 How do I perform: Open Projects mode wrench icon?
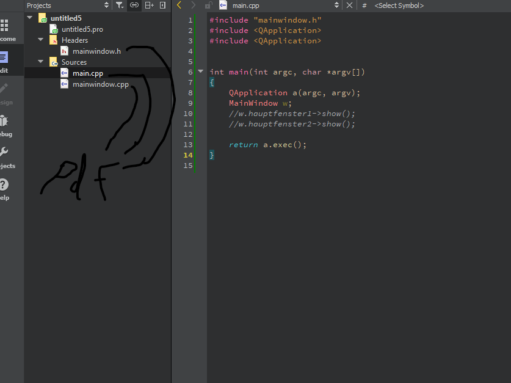coord(4,154)
